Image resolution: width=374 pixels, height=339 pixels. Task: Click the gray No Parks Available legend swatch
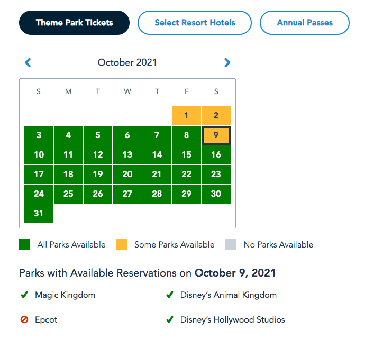pos(231,244)
